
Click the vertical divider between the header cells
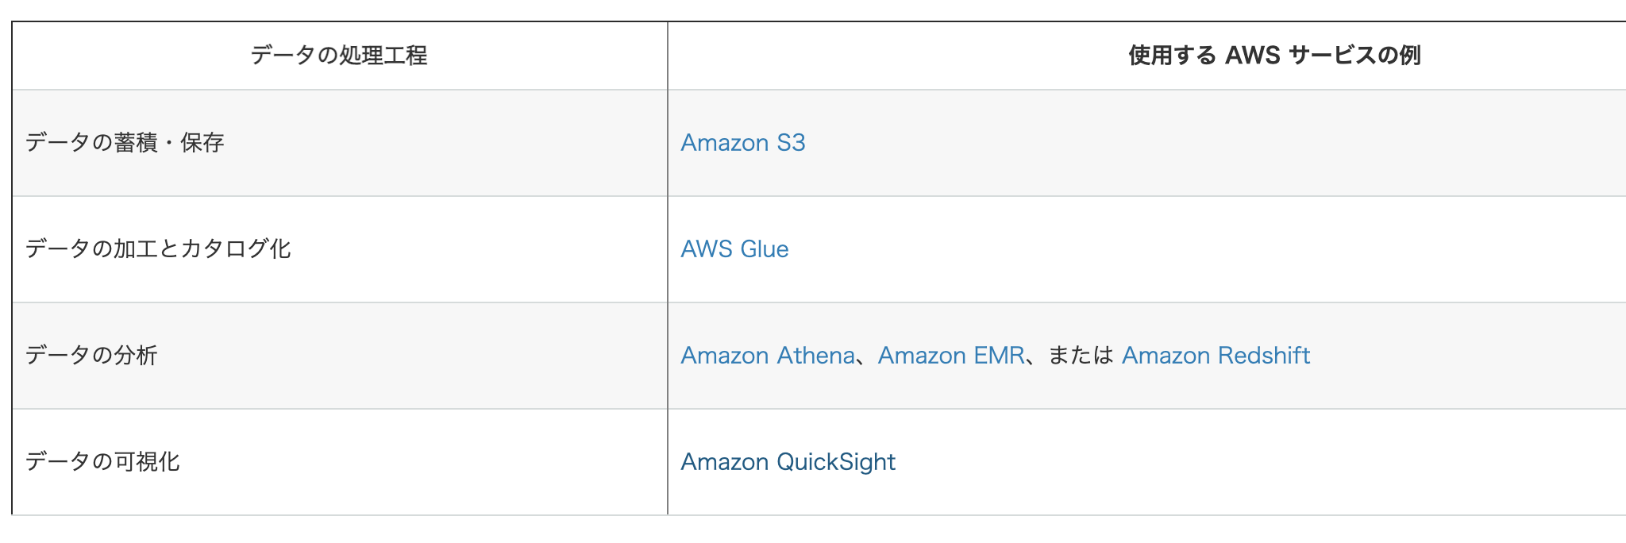[x=668, y=56]
